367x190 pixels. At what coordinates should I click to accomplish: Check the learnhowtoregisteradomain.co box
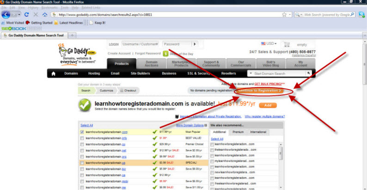tap(82, 144)
